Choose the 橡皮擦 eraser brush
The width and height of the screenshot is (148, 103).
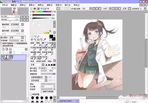39,49
